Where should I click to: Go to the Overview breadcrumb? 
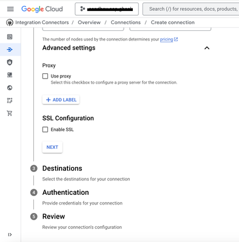[89, 22]
